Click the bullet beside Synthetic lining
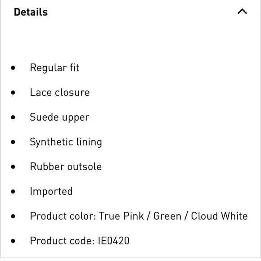Image resolution: width=261 pixels, height=261 pixels. [13, 142]
